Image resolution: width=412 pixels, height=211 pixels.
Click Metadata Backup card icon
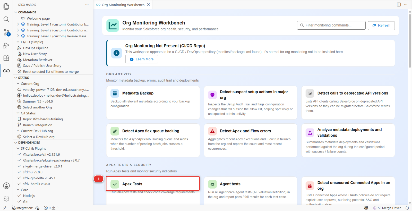[x=115, y=93]
